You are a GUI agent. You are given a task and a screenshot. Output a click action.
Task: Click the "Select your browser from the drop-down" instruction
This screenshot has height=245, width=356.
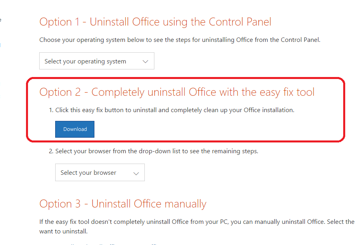click(x=157, y=151)
